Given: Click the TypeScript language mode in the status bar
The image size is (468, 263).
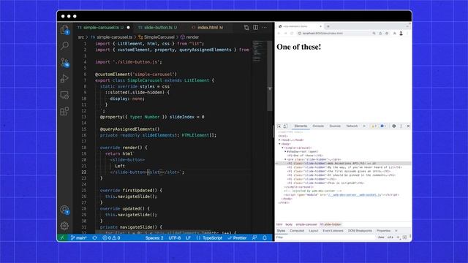Looking at the screenshot, I should click(x=210, y=237).
